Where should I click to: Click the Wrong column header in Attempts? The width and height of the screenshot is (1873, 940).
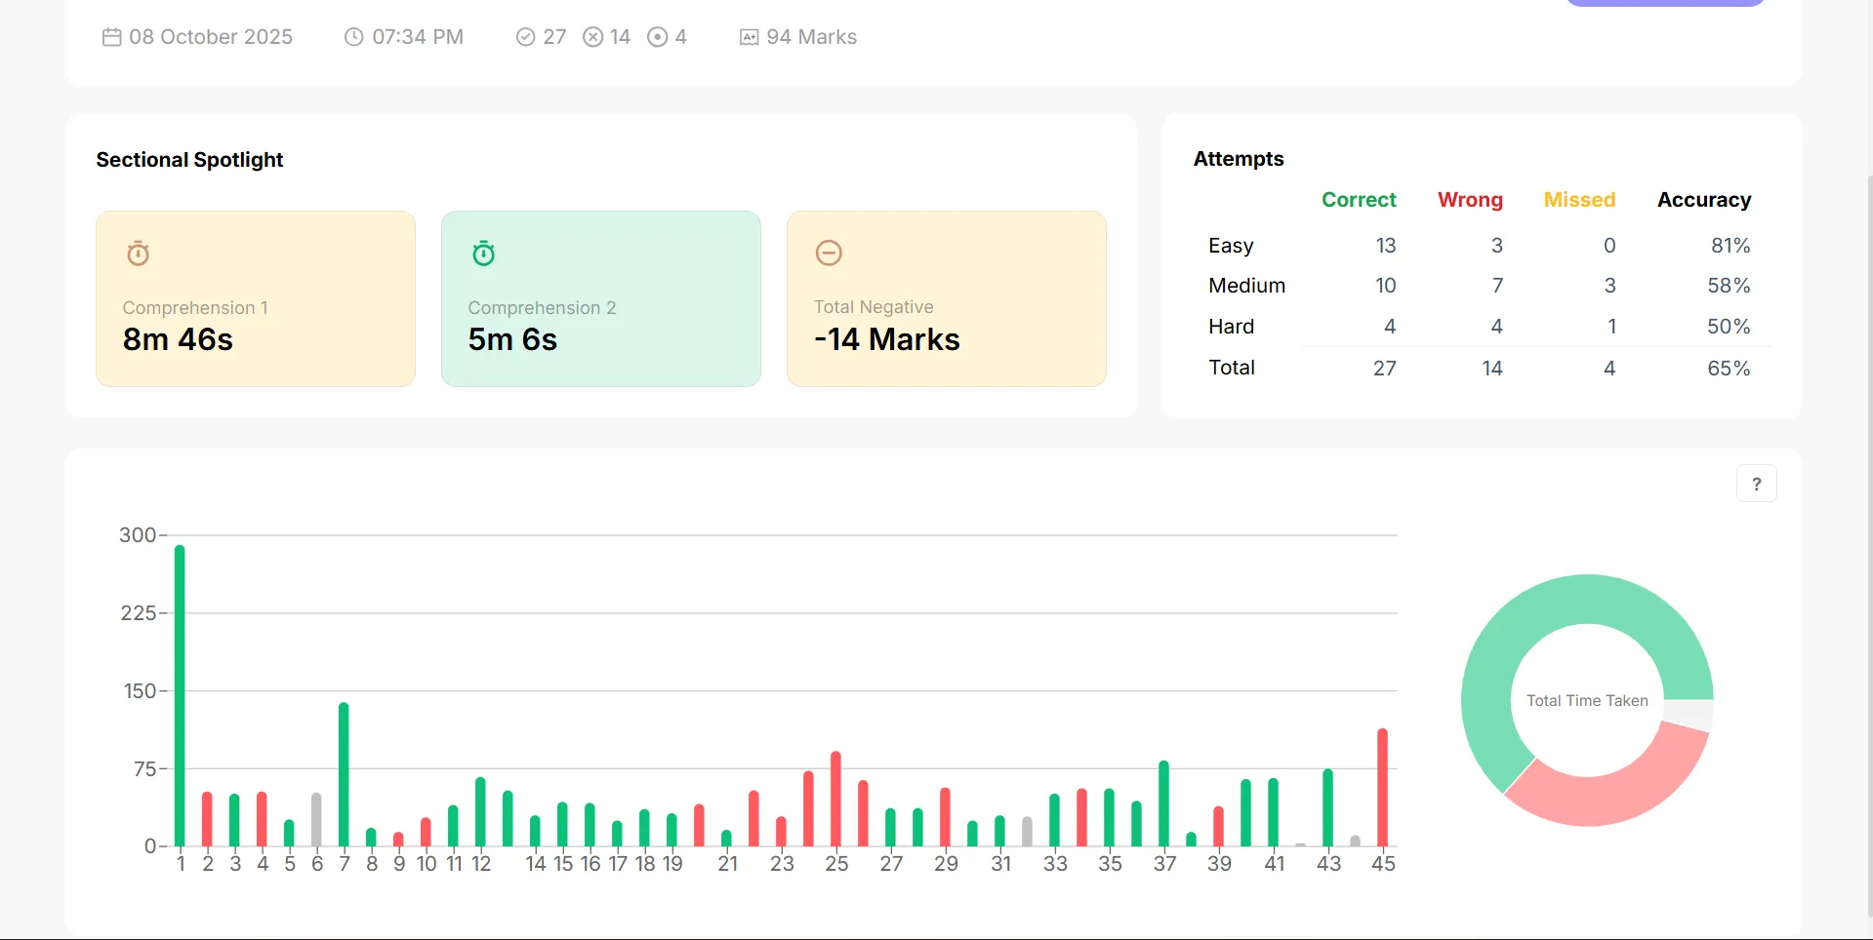(x=1470, y=200)
